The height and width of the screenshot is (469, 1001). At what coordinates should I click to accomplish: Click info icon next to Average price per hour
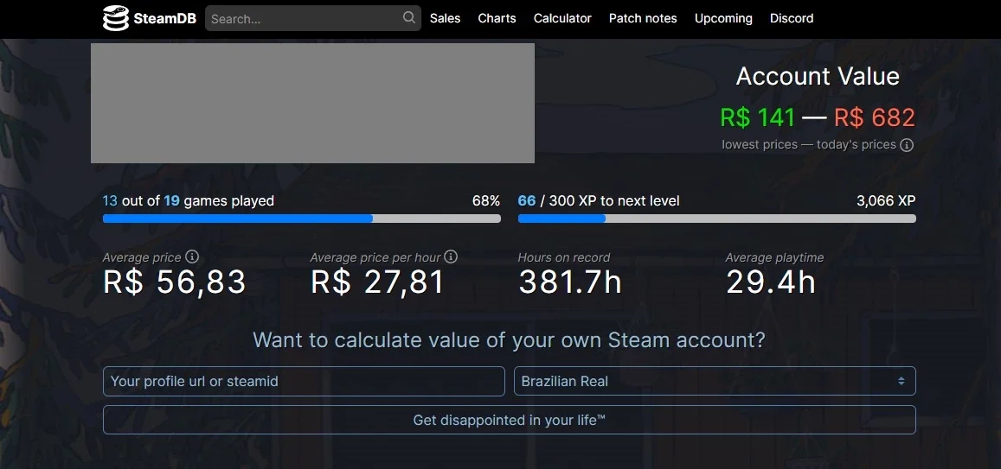(x=451, y=257)
